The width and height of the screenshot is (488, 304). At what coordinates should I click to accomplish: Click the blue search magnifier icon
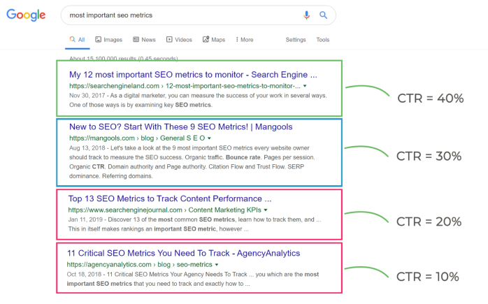[x=324, y=15]
